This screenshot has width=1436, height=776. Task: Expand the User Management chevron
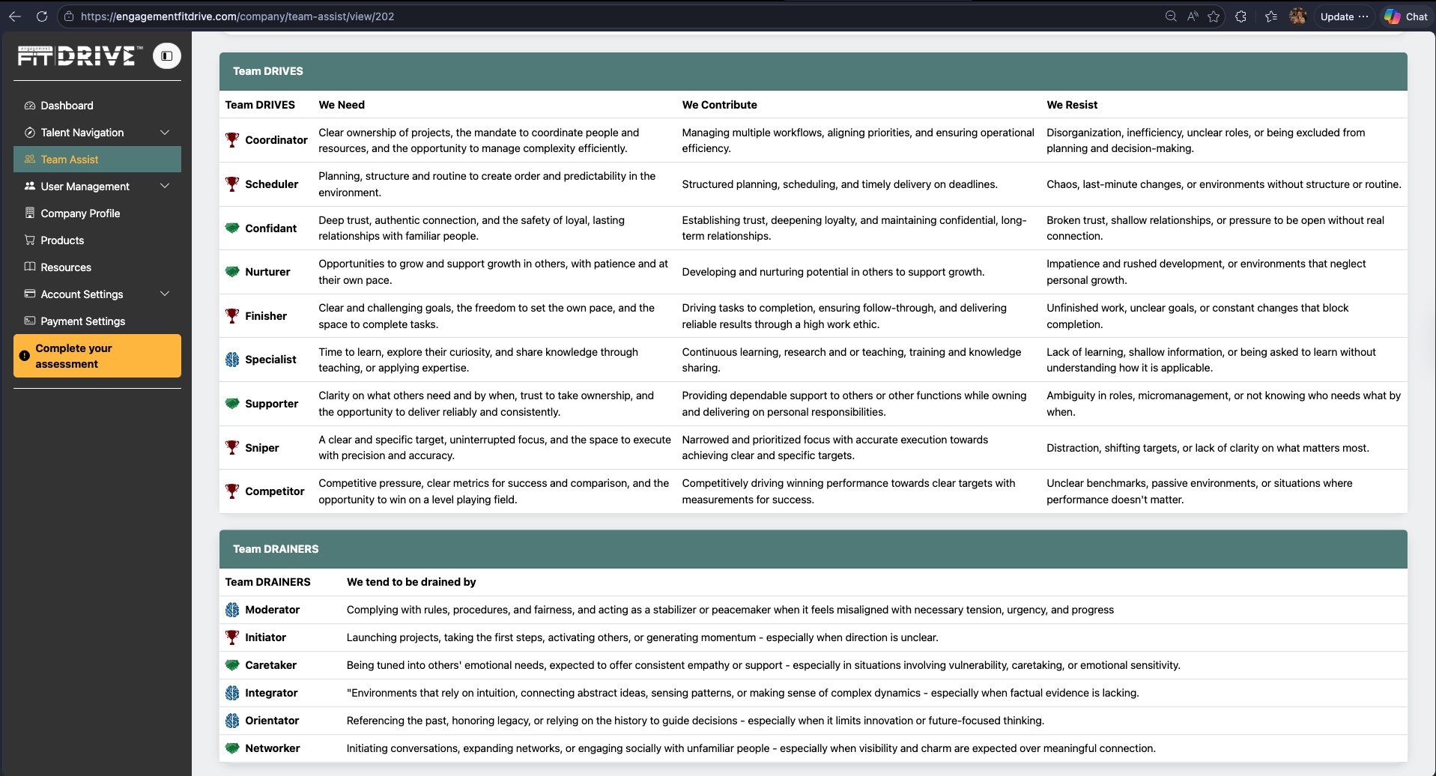(165, 187)
